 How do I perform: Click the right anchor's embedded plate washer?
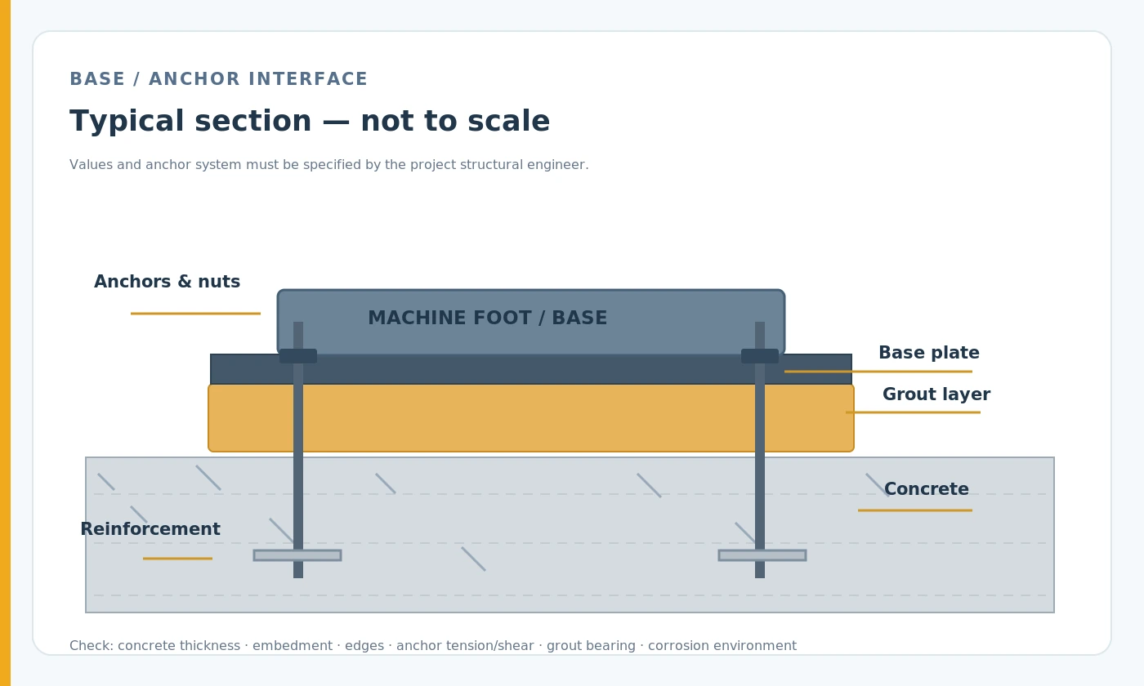pos(762,555)
